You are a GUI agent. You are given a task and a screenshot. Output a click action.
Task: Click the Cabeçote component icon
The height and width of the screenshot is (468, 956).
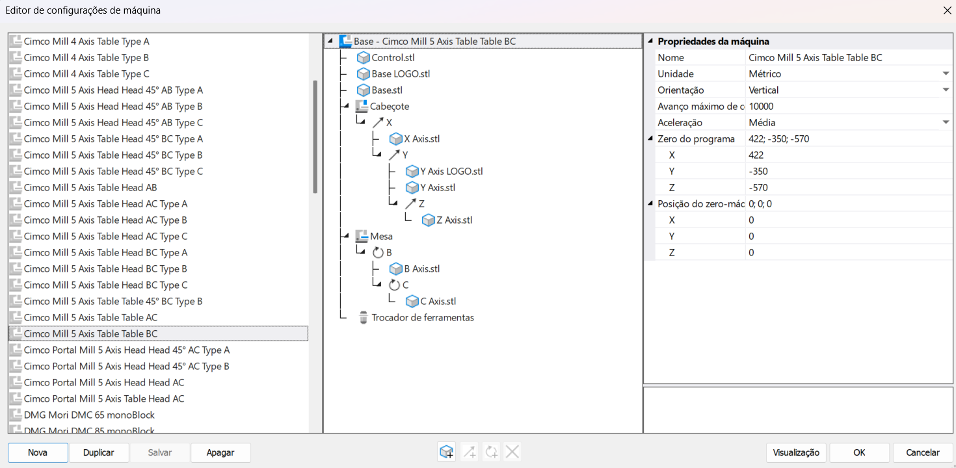(362, 107)
